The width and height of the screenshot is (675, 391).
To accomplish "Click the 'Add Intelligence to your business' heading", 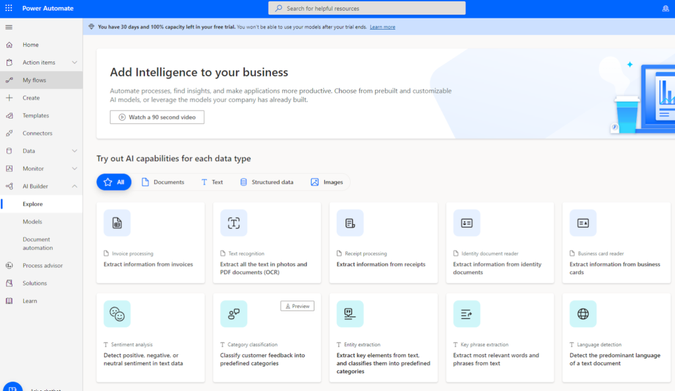I will 199,72.
